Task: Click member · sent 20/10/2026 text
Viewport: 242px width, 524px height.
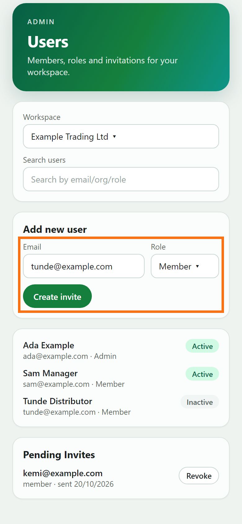Action: coord(69,484)
